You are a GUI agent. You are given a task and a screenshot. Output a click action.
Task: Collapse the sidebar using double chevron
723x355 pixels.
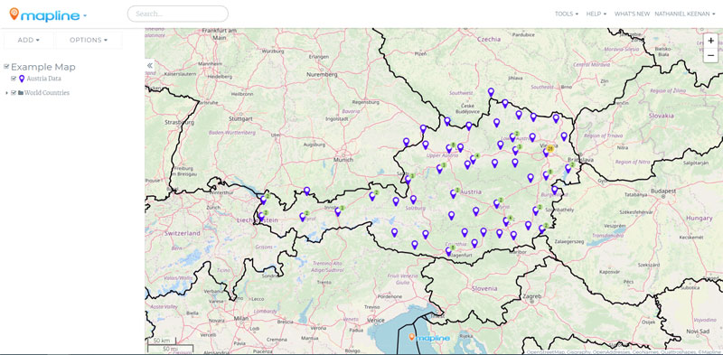150,66
